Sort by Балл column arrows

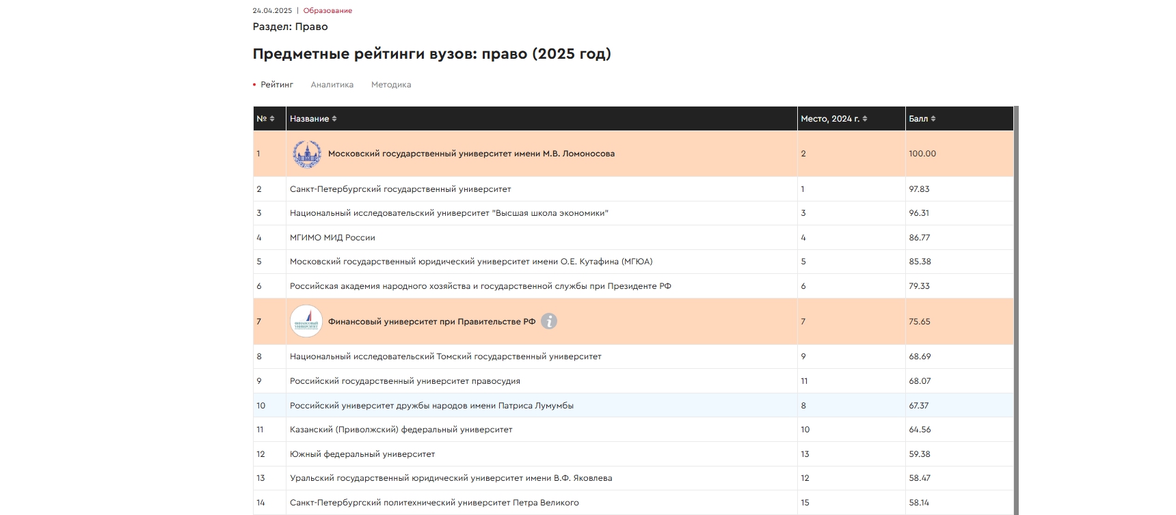933,119
